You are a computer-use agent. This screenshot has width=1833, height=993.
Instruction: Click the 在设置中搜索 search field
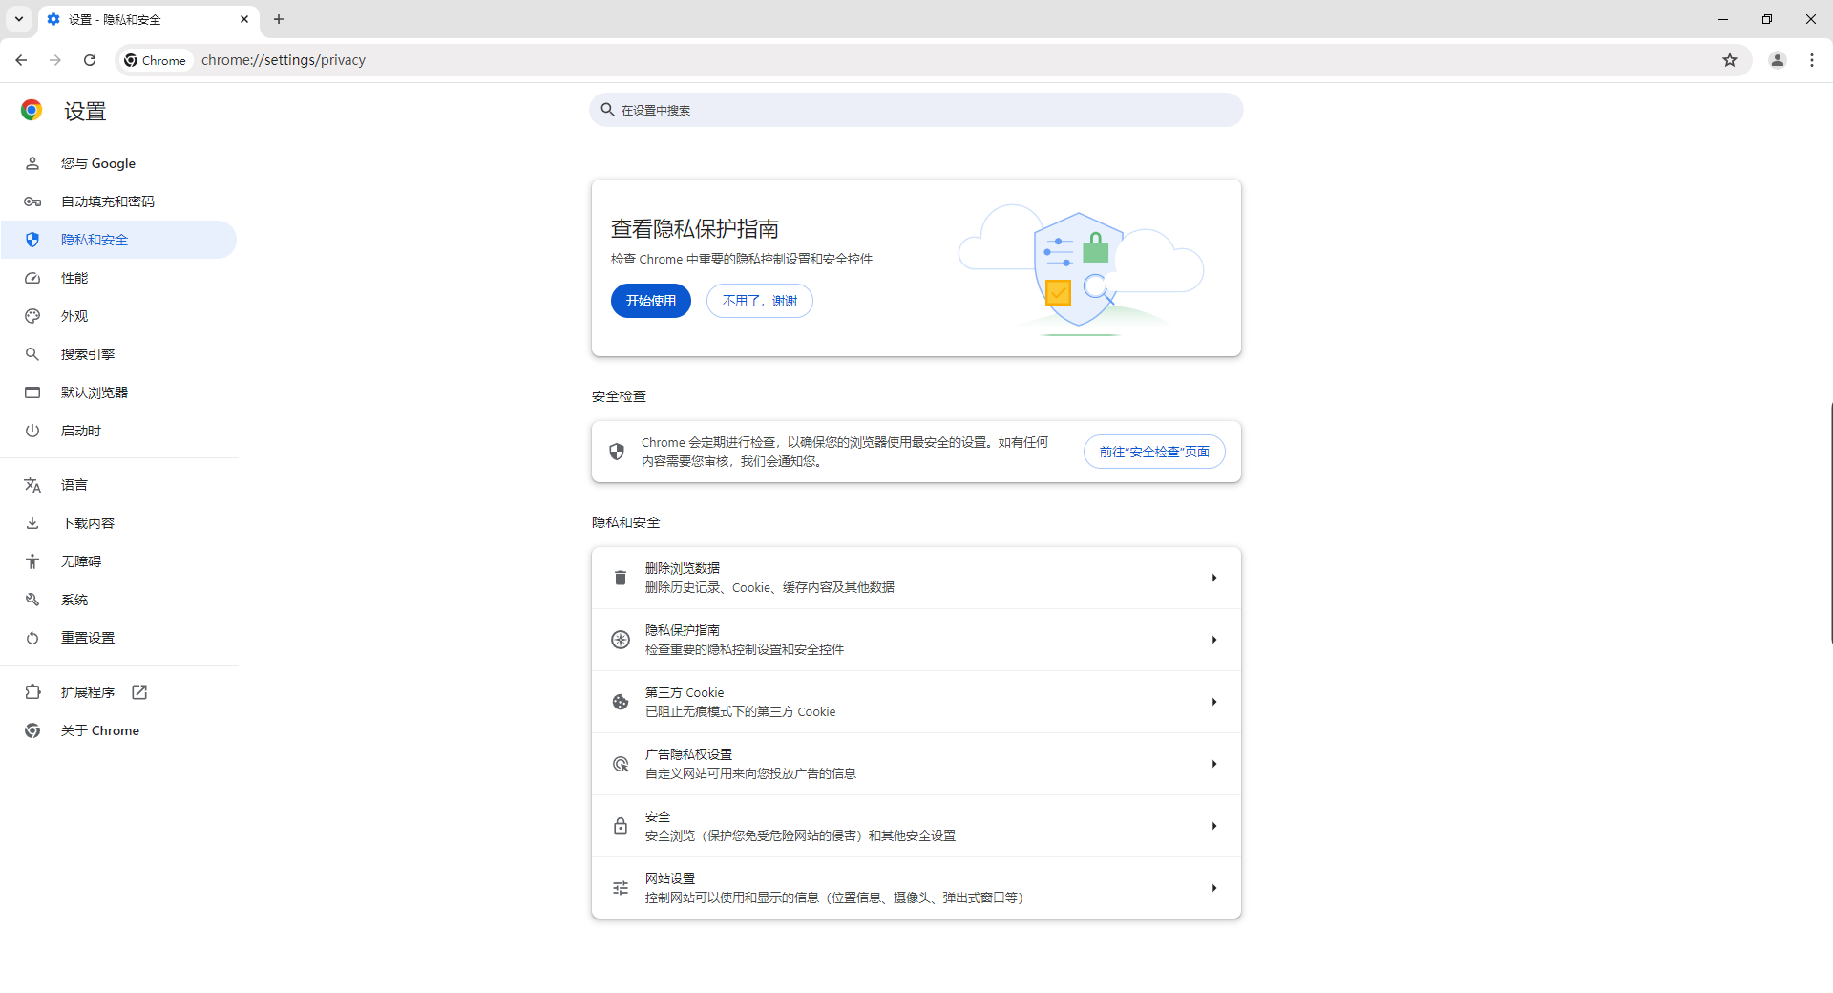click(916, 109)
